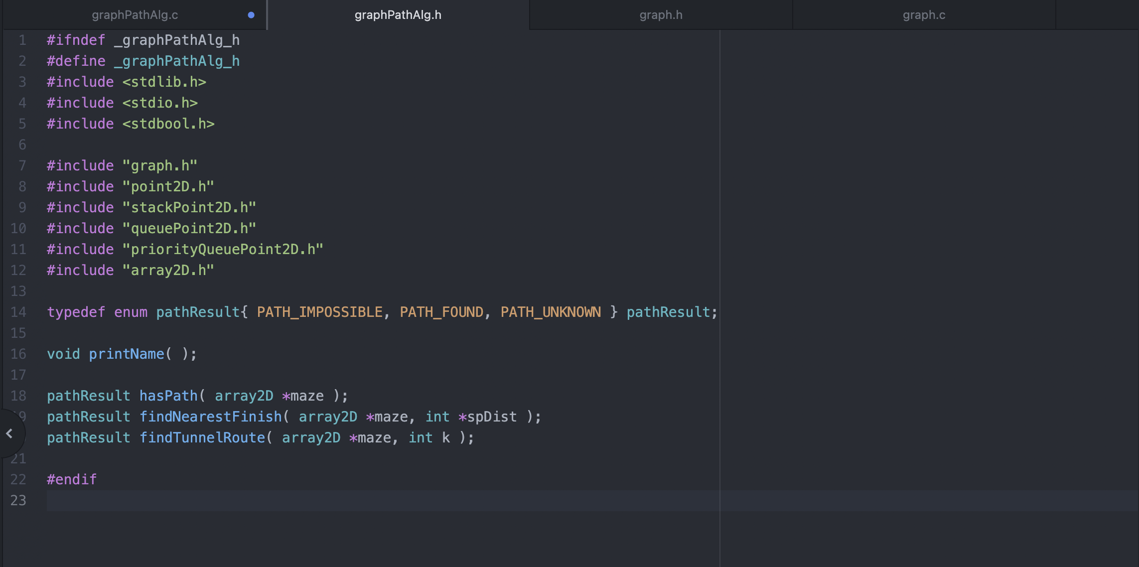Place the cursor in the printName function name
Screen dimensions: 1139x567
coord(127,354)
